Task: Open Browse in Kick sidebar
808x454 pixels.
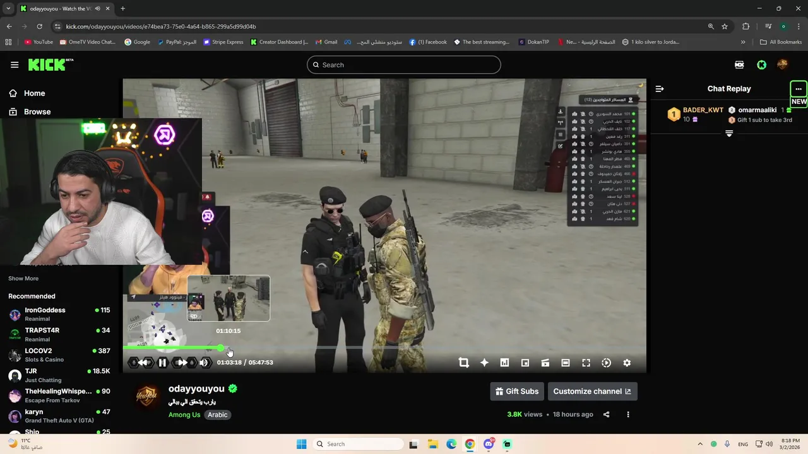Action: (37, 112)
